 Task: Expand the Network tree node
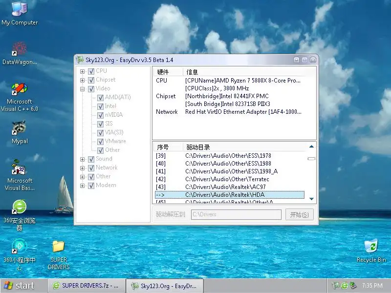click(82, 168)
